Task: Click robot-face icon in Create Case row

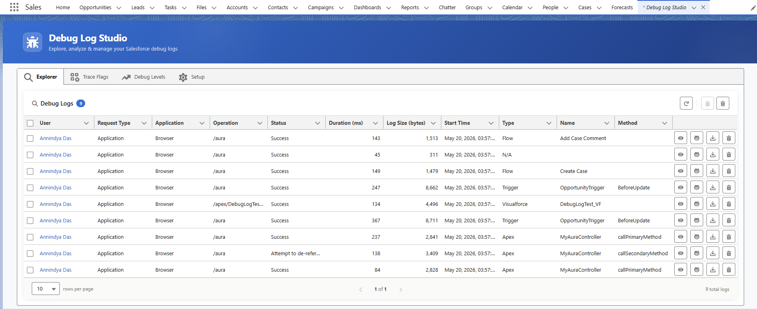Action: pyautogui.click(x=697, y=171)
